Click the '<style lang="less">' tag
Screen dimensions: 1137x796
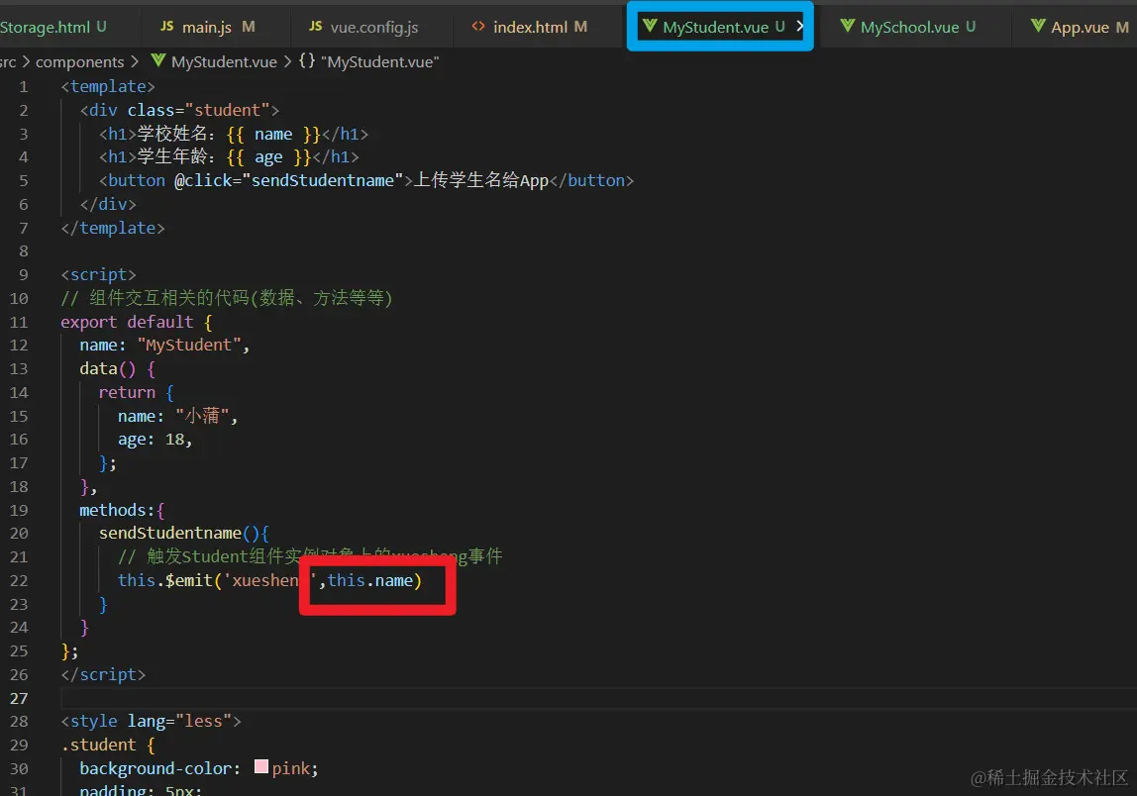coord(151,722)
